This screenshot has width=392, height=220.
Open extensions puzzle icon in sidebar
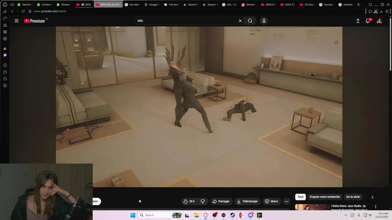coord(5,79)
